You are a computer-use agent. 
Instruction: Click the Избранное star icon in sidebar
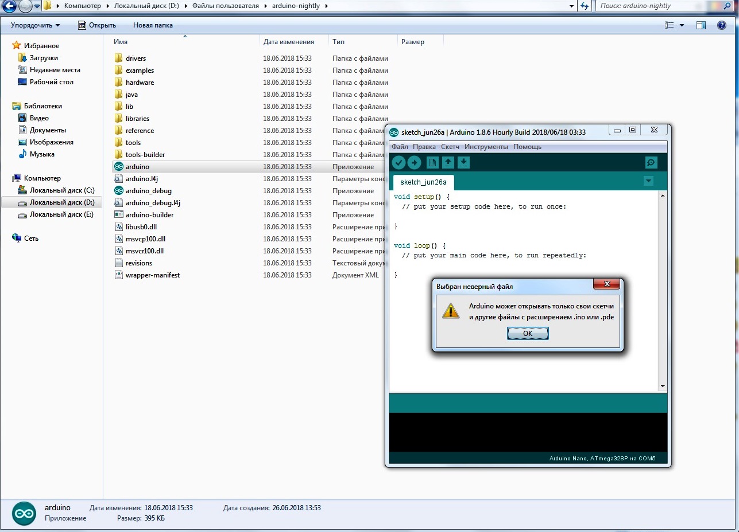[17, 46]
